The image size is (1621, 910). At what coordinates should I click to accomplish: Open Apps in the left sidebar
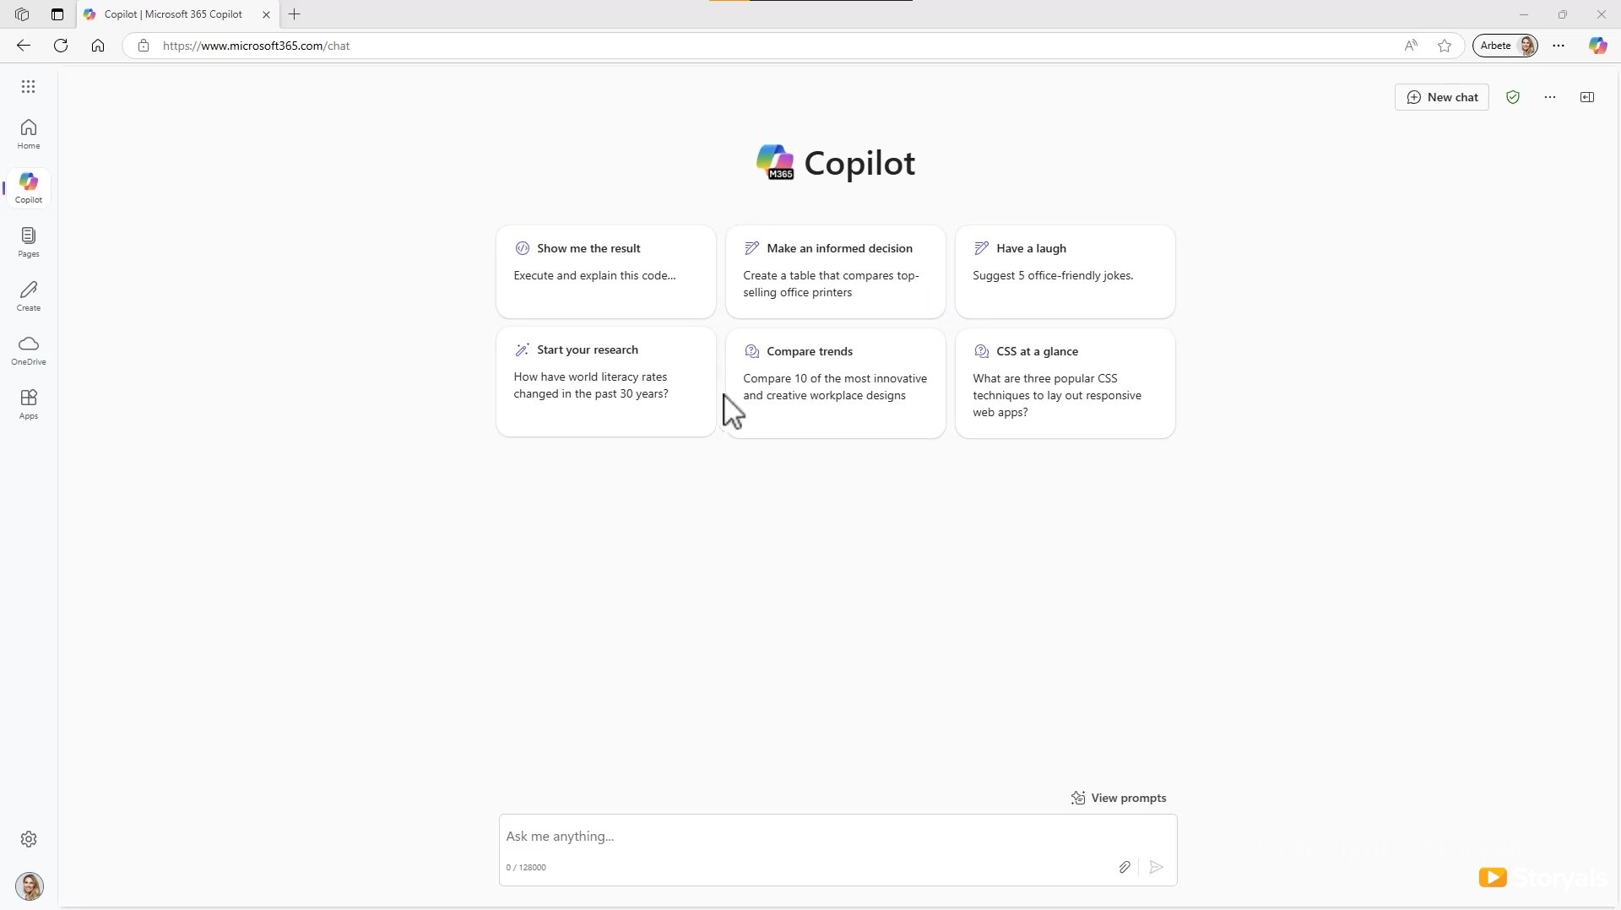point(29,404)
